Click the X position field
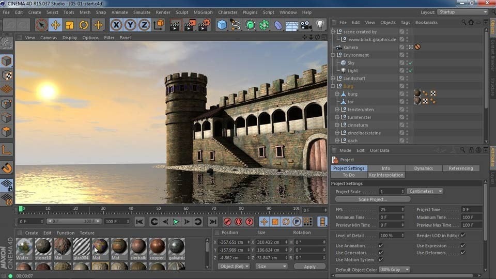Image resolution: width=496 pixels, height=279 pixels. 234,242
